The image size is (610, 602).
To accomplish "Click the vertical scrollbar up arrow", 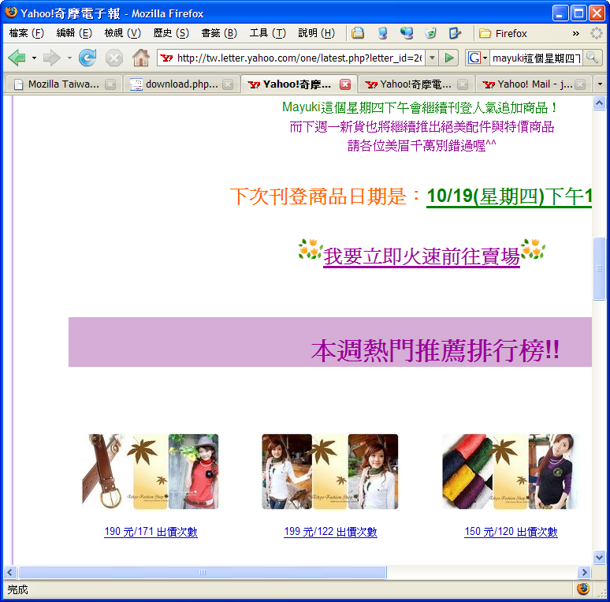I will point(599,103).
